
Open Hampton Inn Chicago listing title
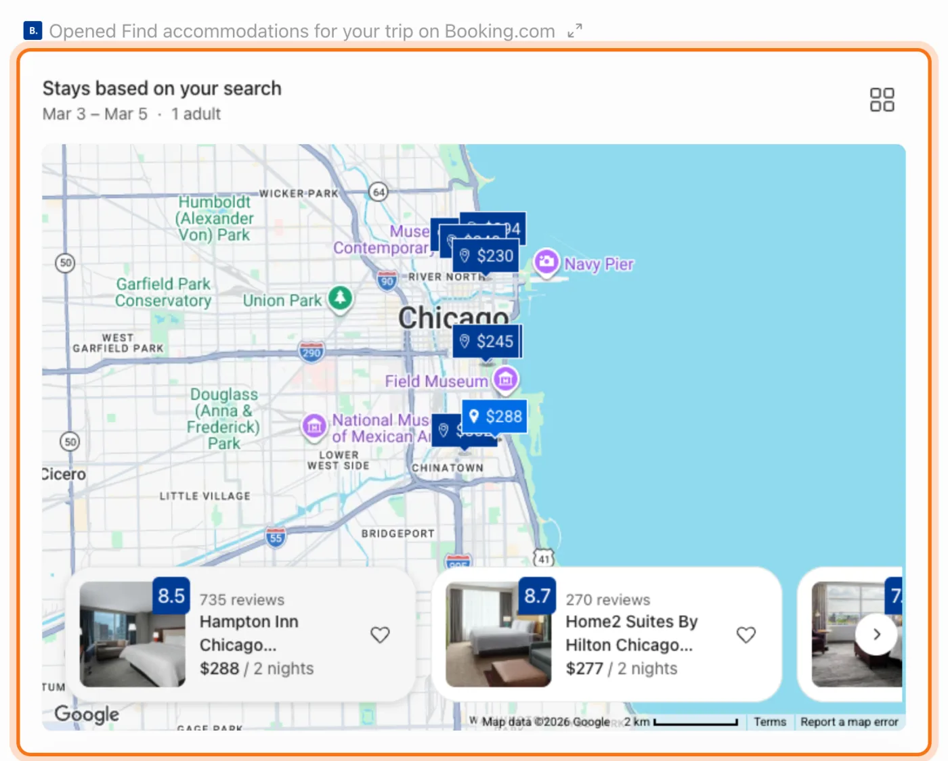(x=249, y=633)
